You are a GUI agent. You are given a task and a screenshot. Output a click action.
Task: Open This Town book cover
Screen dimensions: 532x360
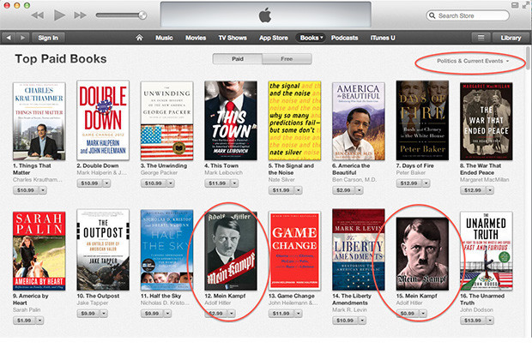231,120
